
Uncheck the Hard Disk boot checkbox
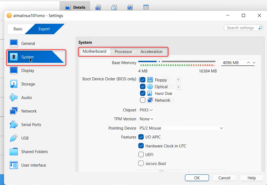(143, 93)
